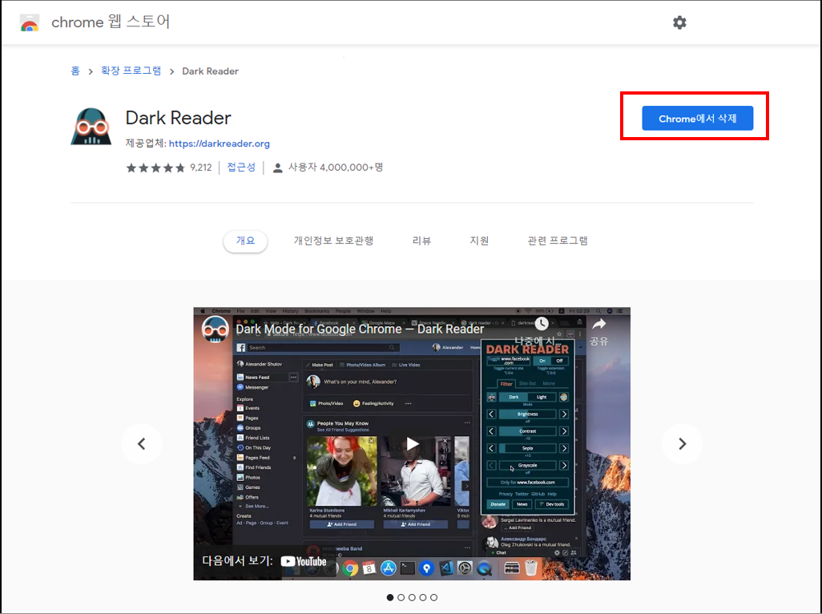Image resolution: width=822 pixels, height=614 pixels.
Task: Go to next screenshot with right arrow
Action: coord(682,444)
